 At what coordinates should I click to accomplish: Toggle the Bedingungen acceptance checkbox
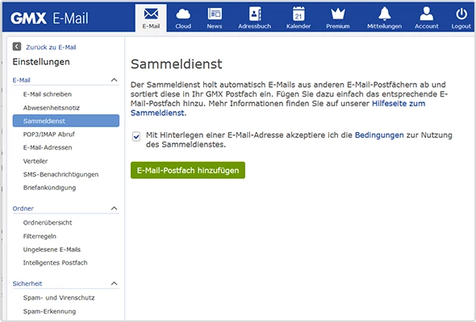(136, 137)
